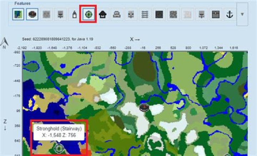
Task: Click the -720 Z-axis coordinate label
Action: (x=16, y=66)
